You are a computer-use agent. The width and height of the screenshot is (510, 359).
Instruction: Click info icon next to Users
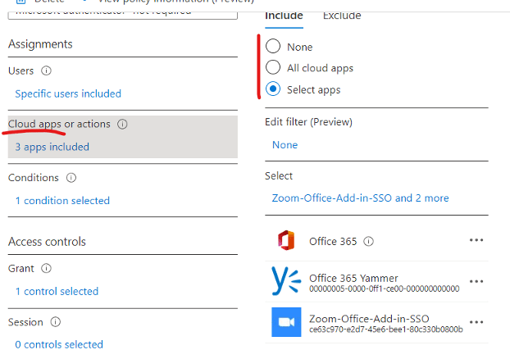pos(46,71)
